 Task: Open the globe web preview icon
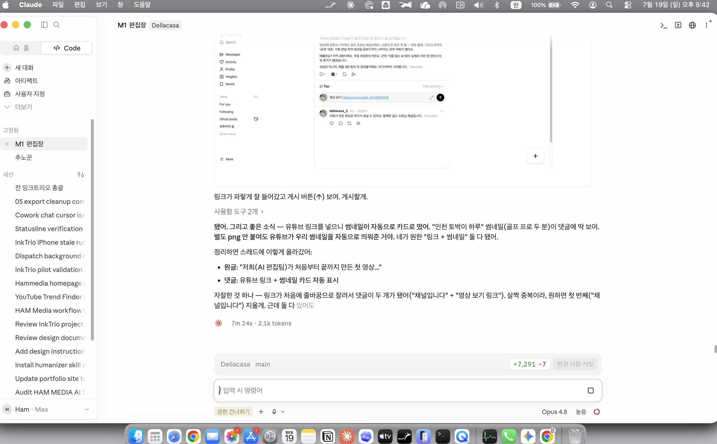(x=692, y=25)
